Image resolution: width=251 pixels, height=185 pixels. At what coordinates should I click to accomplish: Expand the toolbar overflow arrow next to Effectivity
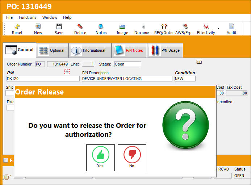(218, 29)
